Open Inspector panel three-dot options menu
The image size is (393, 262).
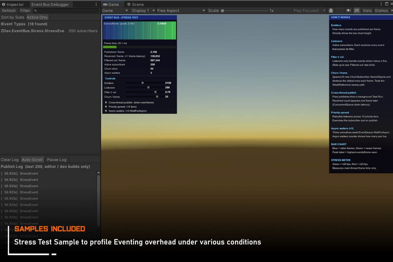coord(96,4)
